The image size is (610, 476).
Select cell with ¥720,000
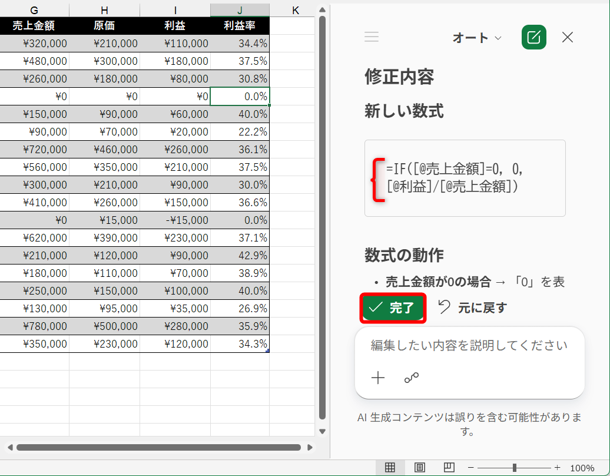[34, 150]
